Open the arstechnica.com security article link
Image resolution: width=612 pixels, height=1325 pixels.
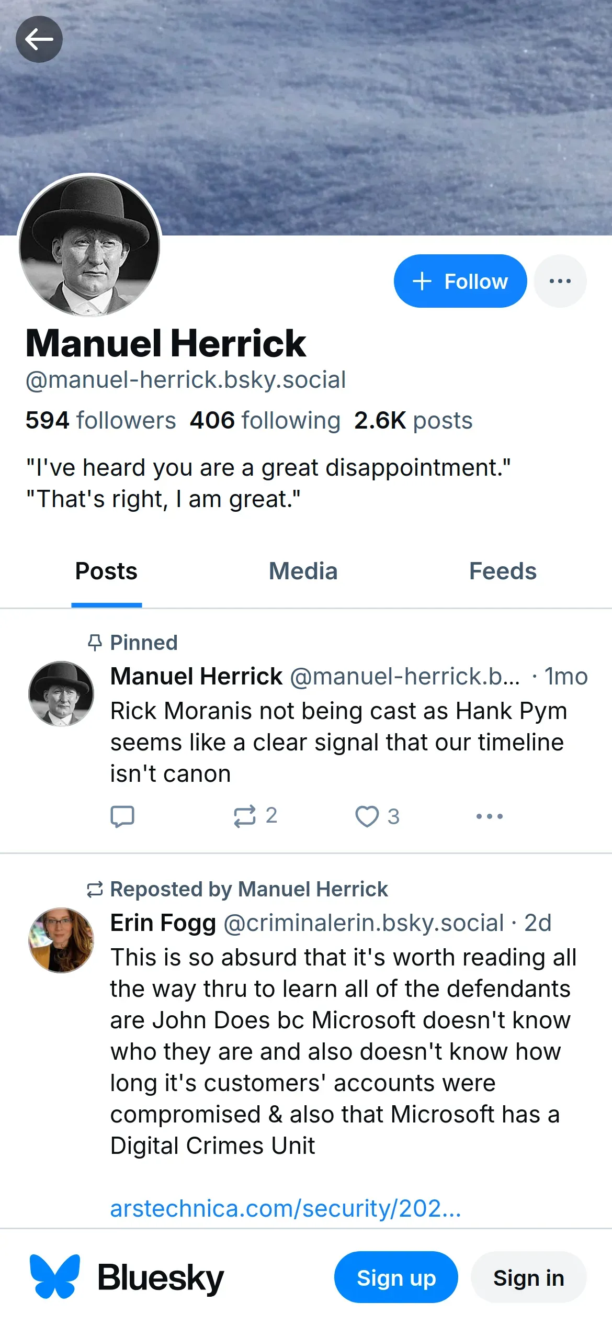tap(286, 1208)
